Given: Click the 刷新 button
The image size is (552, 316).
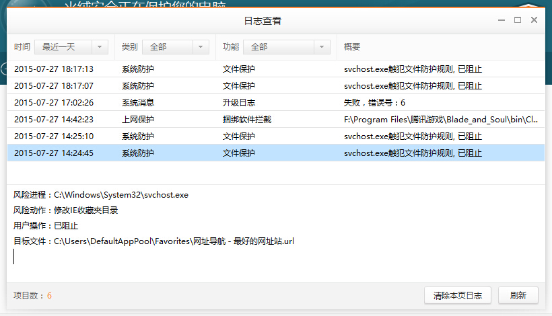Looking at the screenshot, I should [518, 295].
